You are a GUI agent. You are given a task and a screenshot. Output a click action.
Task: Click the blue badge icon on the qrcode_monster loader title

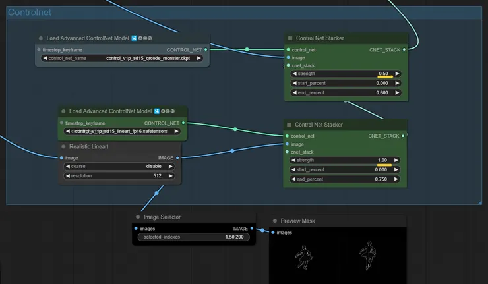point(134,38)
